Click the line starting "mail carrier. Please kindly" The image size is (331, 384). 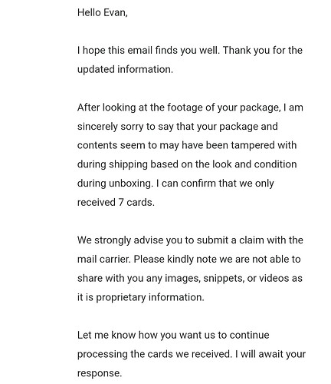coord(189,260)
